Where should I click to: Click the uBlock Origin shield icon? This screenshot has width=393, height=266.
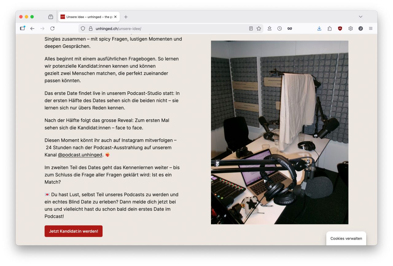click(340, 29)
